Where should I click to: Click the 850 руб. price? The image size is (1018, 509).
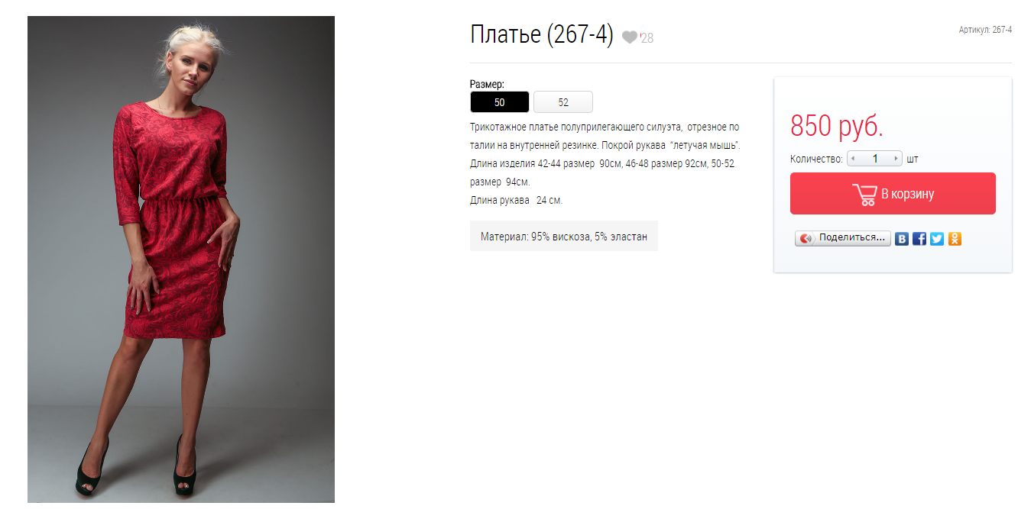tap(836, 126)
